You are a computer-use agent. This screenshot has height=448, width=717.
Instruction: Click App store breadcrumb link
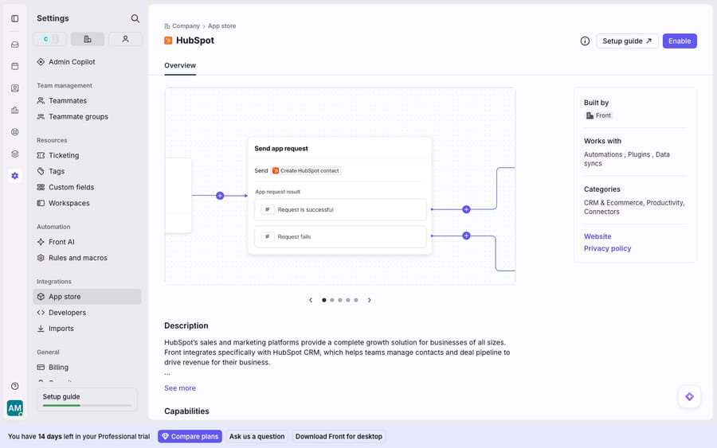click(221, 26)
